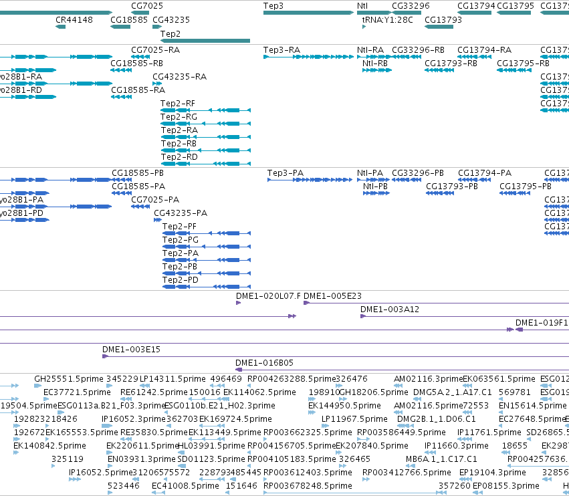Select the CG13793-PB protein label

click(x=452, y=186)
